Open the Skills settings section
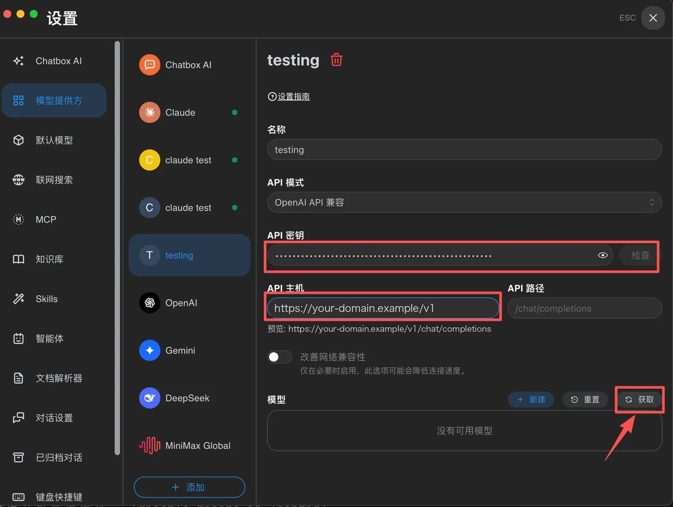Viewport: 673px width, 507px height. point(54,299)
